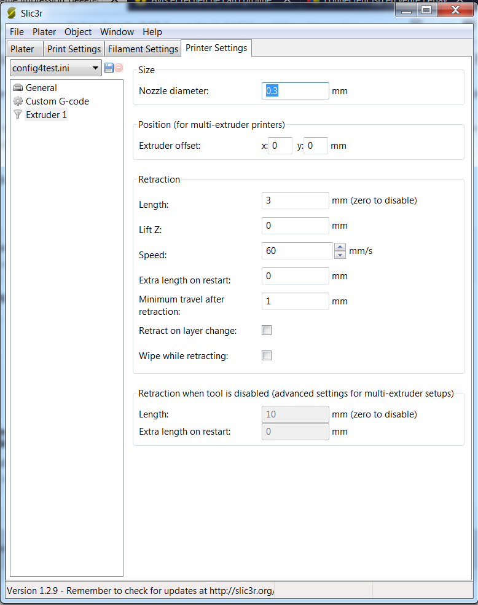Select the Printer Settings tab

[216, 48]
